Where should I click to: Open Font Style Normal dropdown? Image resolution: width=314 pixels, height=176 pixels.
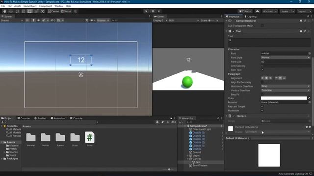click(x=286, y=58)
